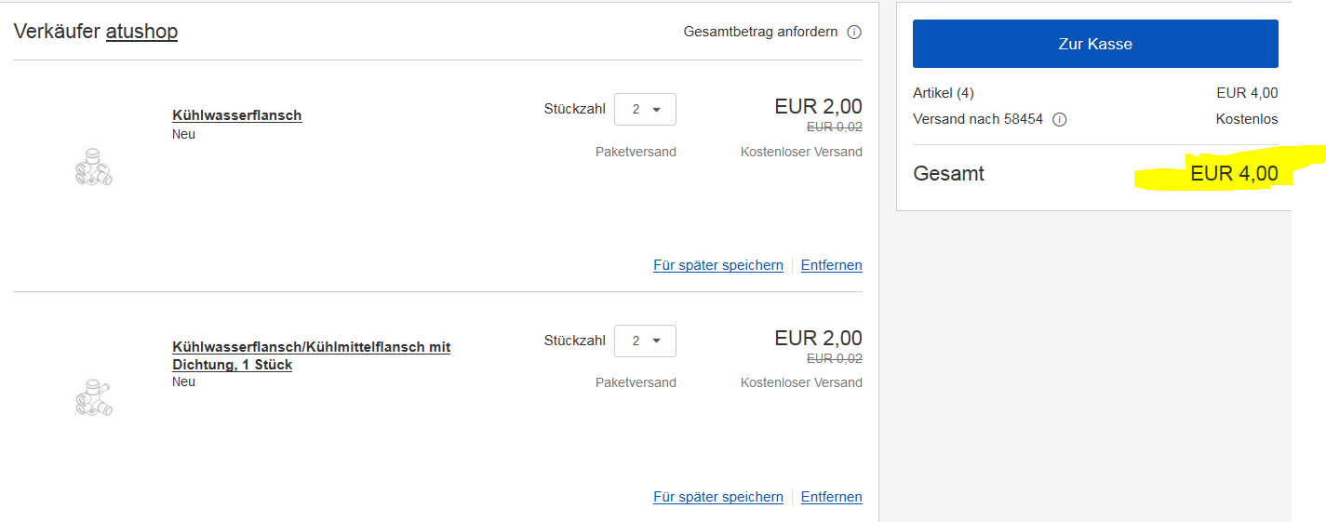The height and width of the screenshot is (522, 1326).
Task: Remove the Kühlmittelflansch mit Dichtung item from the cart
Action: tap(831, 497)
